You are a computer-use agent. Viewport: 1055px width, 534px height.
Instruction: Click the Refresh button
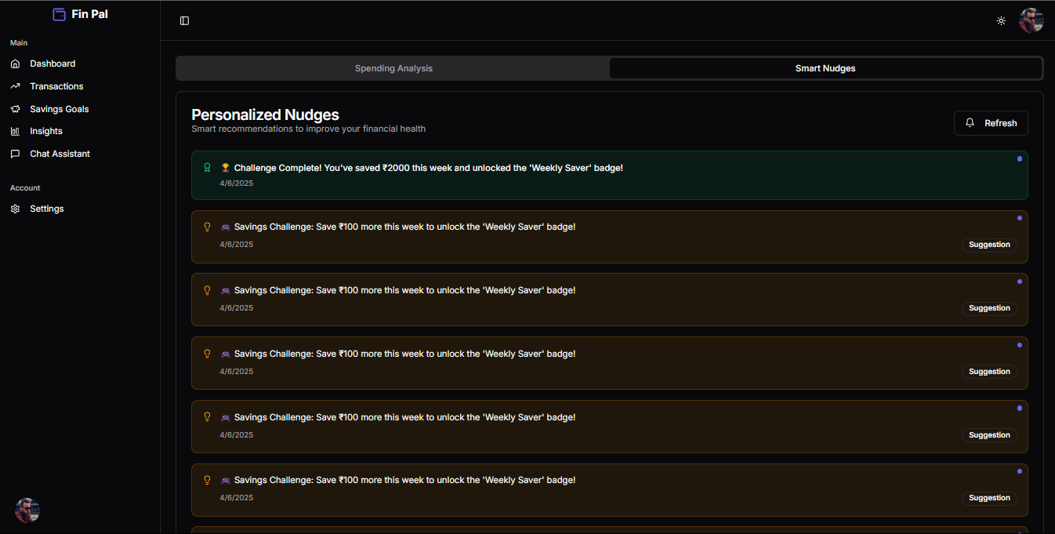point(991,123)
